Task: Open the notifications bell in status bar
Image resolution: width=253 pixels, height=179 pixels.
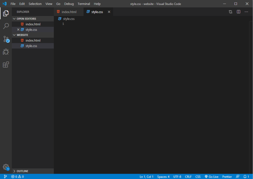Action: (246, 177)
